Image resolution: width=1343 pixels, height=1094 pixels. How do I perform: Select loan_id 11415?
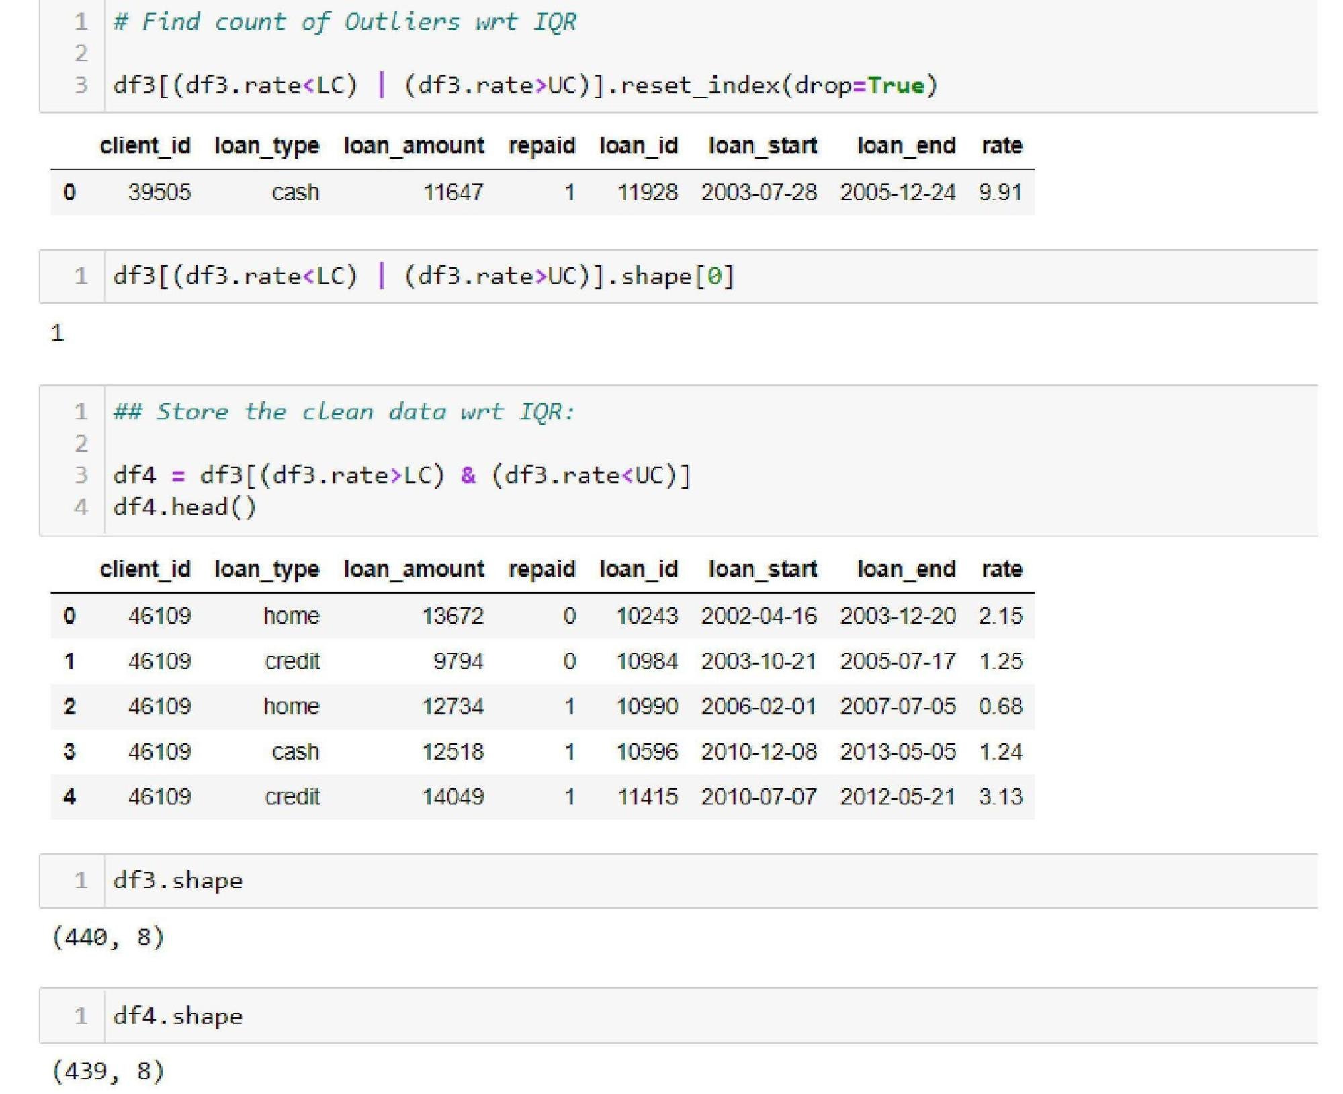(648, 797)
